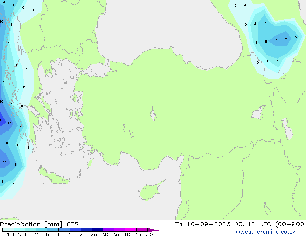The image size is (306, 236).
Task: Click the legend label '50'
Action: [x=150, y=234]
